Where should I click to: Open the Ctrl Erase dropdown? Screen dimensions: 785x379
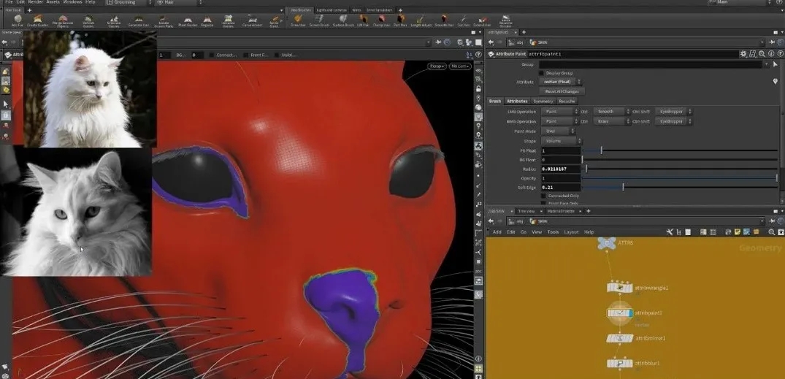click(612, 121)
